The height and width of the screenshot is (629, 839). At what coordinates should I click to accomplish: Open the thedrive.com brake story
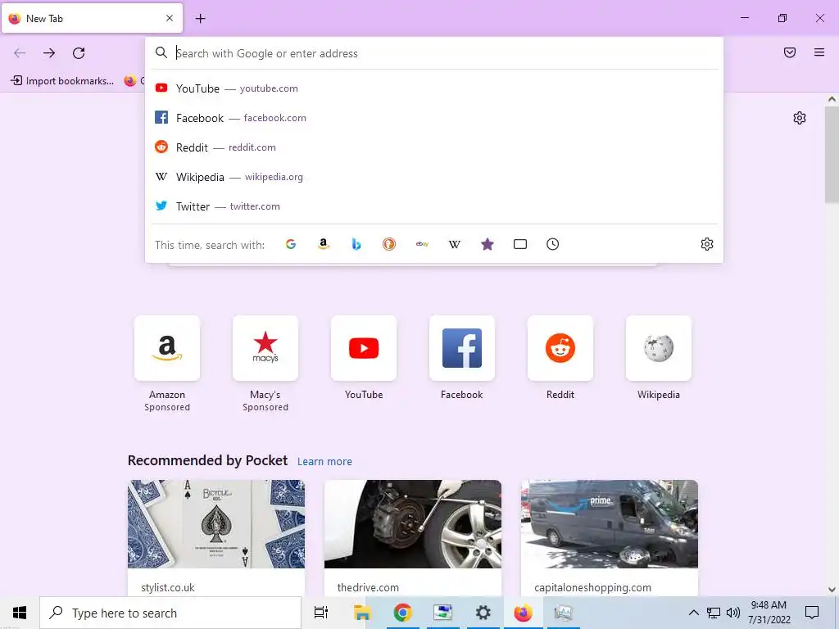[x=413, y=537]
